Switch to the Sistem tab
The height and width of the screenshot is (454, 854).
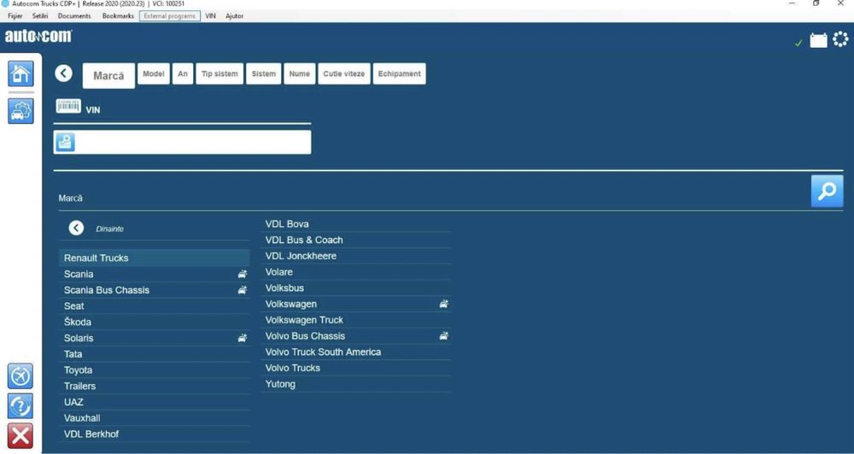[x=264, y=73]
